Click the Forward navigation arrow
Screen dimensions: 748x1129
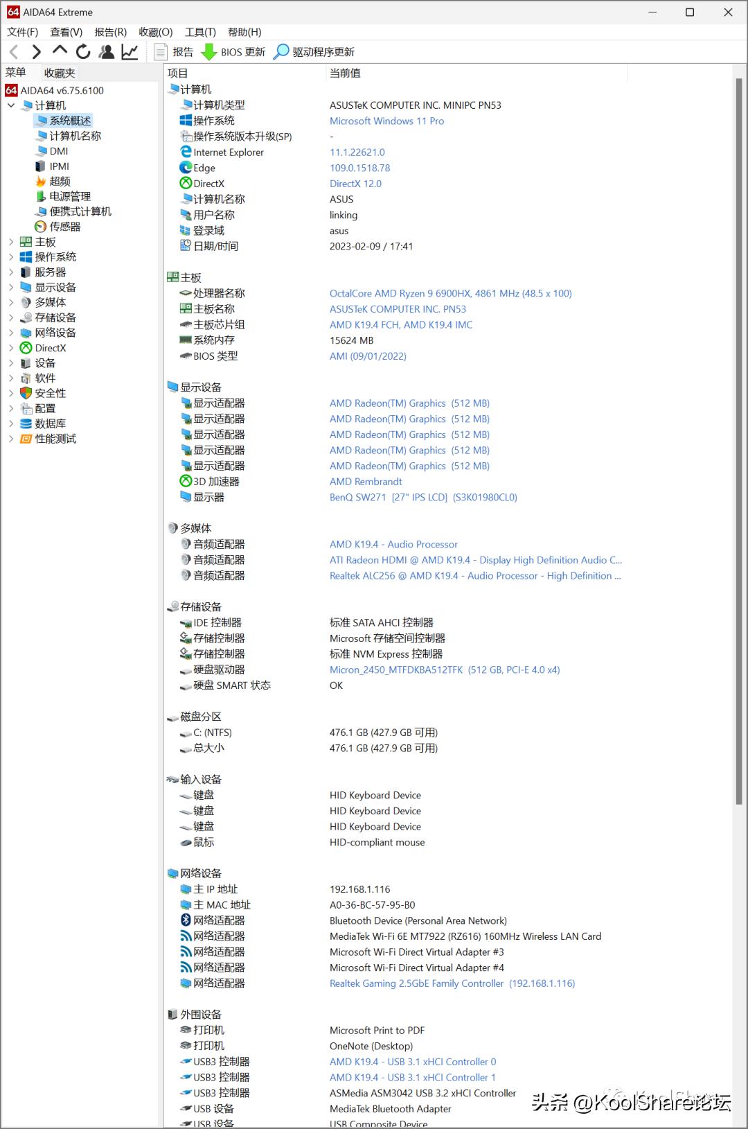pos(37,52)
